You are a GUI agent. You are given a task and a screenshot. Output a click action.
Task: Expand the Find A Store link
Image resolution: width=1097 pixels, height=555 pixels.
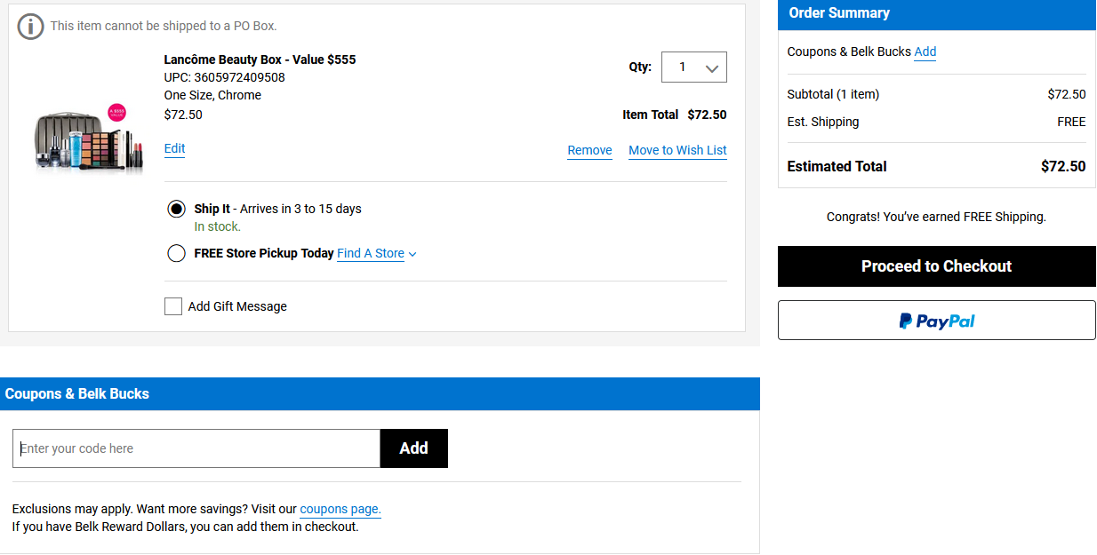377,253
